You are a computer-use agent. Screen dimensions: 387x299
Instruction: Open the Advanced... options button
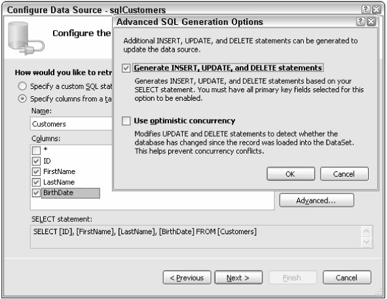click(x=317, y=200)
